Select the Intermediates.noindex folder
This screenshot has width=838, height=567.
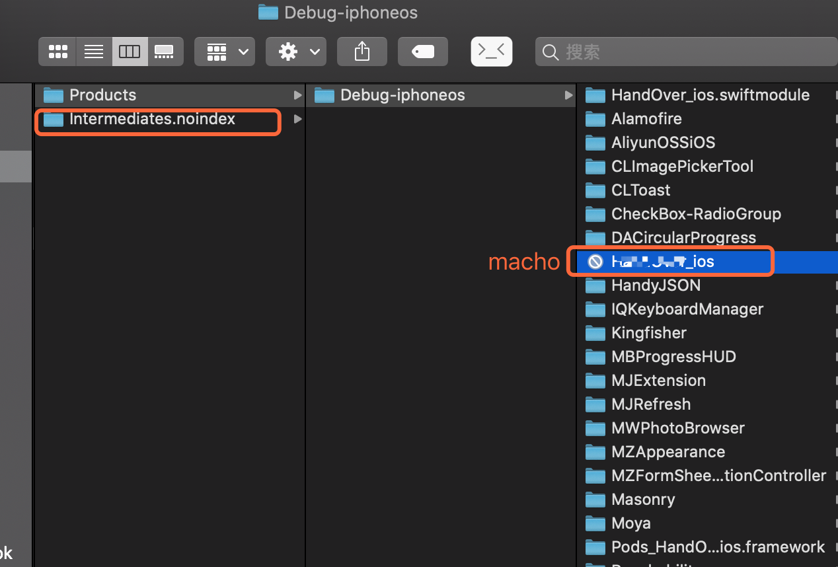click(x=170, y=120)
